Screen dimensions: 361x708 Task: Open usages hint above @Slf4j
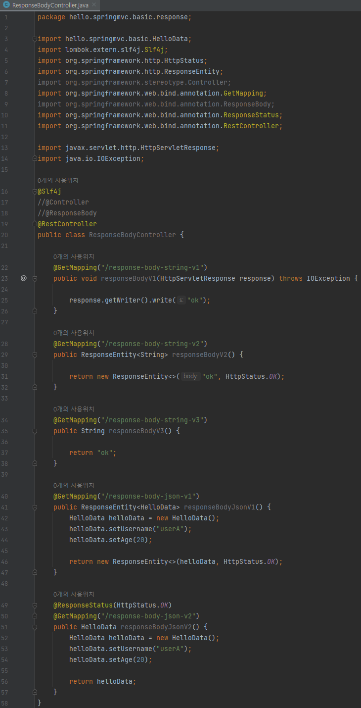(x=58, y=180)
